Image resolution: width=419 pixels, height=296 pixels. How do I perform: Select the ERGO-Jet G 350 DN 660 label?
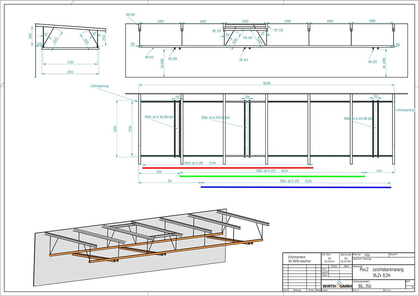(159, 117)
